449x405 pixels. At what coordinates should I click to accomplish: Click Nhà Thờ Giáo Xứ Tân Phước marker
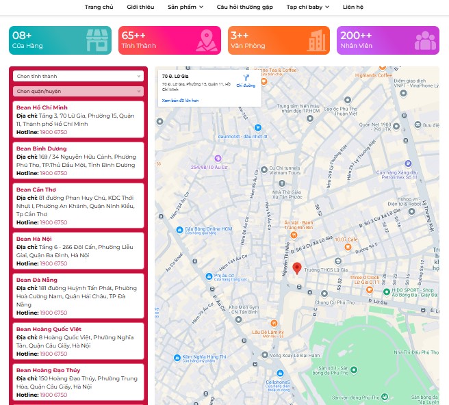(282, 183)
